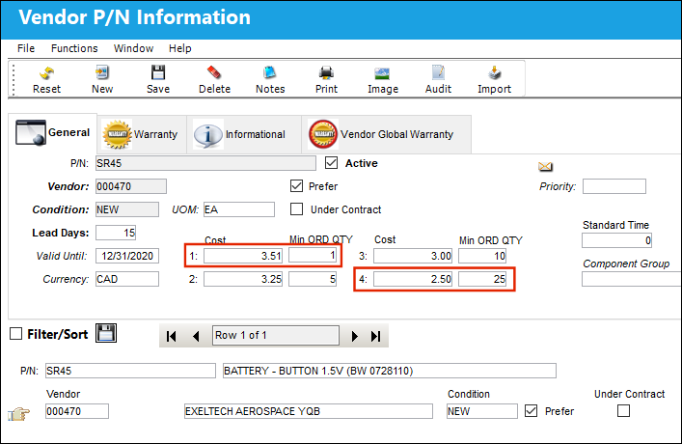The image size is (682, 444).
Task: Click the UOM field containing EA
Action: 239,209
